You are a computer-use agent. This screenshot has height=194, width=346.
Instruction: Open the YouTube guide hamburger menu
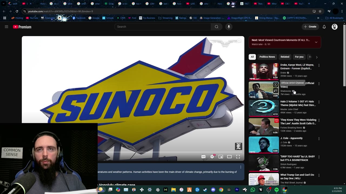coord(6,27)
